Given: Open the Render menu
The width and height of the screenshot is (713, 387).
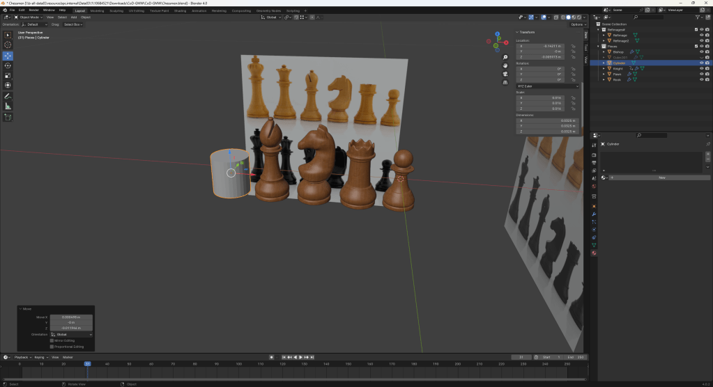Looking at the screenshot, I should pyautogui.click(x=33, y=10).
